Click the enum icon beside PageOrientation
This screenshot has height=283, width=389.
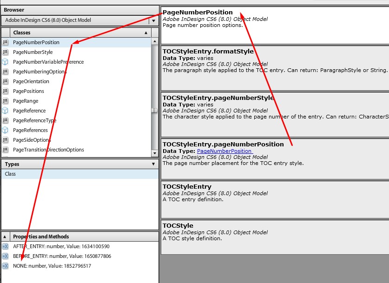tap(5, 81)
